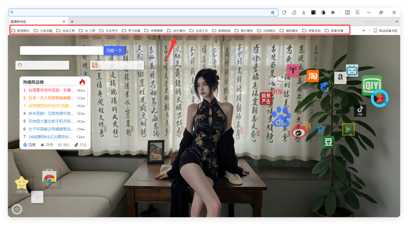
Task: Open the Taobao orange icon
Action: pyautogui.click(x=312, y=76)
